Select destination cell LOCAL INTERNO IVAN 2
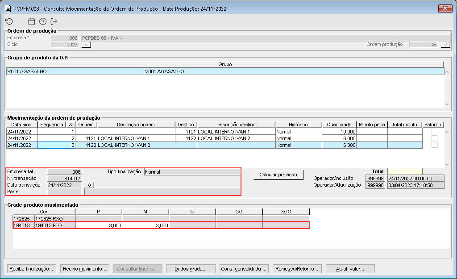 pyautogui.click(x=236, y=138)
